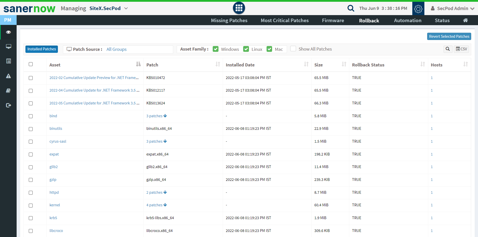Click the sanernow logo

29,9
